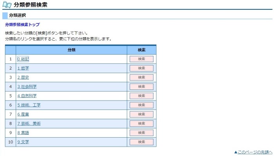The height and width of the screenshot is (156, 274).
Task: Open the 7 芸術.美術 classification link
Action: point(29,124)
